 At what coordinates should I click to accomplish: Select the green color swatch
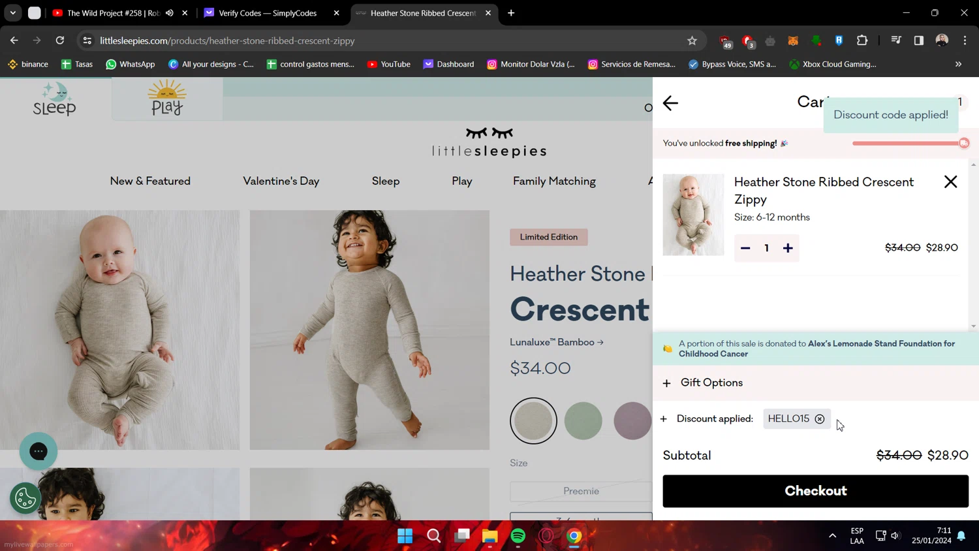[x=583, y=421]
